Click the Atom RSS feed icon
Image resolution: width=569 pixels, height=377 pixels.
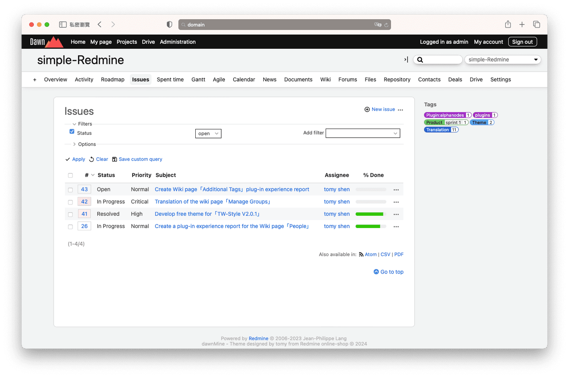tap(361, 254)
